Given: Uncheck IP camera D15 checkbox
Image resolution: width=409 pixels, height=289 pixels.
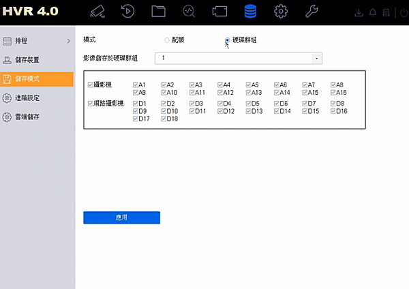Looking at the screenshot, I should 305,111.
